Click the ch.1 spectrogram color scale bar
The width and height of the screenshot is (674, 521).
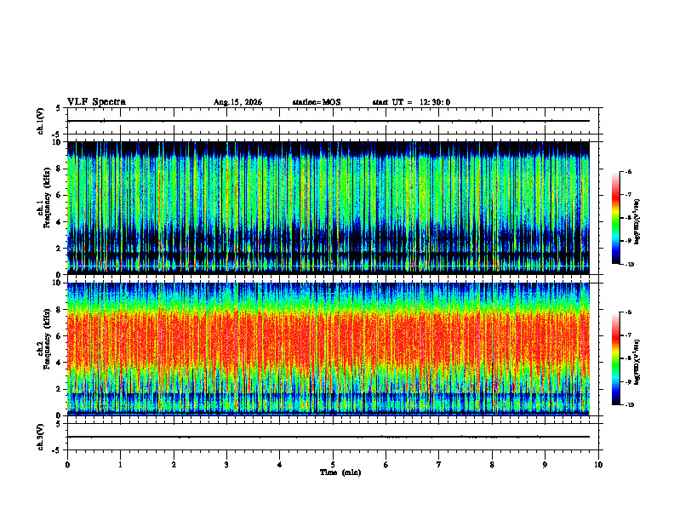615,218
